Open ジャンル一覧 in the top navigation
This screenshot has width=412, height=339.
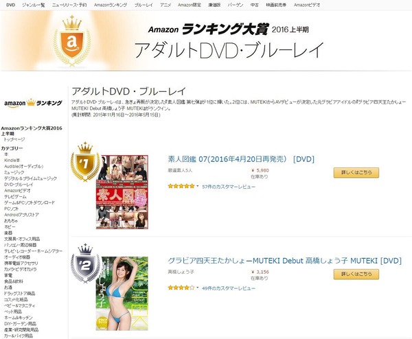coord(34,5)
